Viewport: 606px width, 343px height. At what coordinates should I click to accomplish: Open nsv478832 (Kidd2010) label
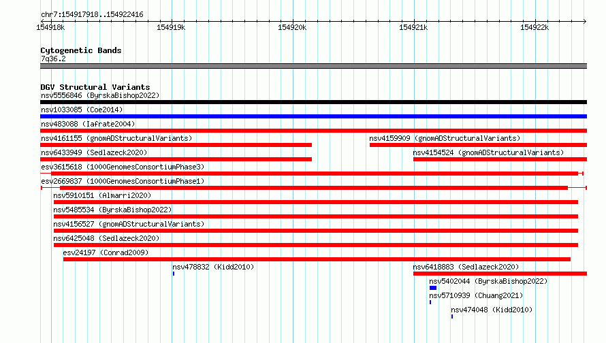pos(213,267)
